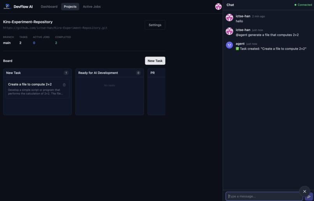This screenshot has width=314, height=201.
Task: Open the Active Jobs tab
Action: (x=92, y=7)
